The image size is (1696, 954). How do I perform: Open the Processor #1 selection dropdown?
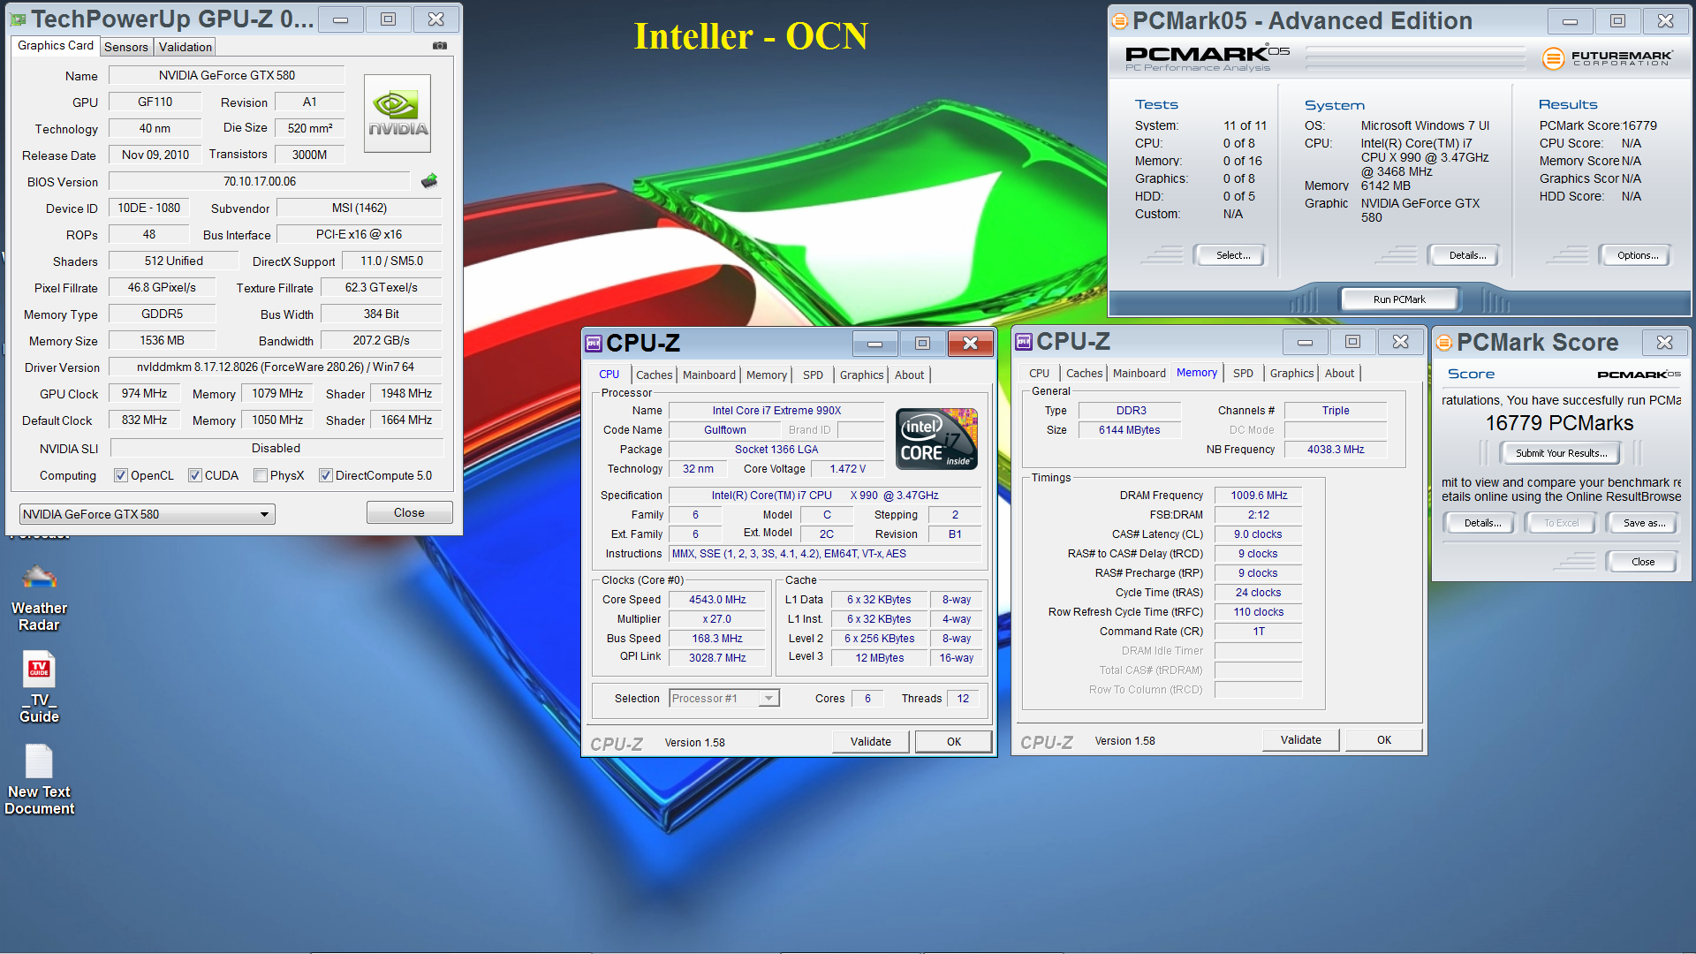coord(724,699)
